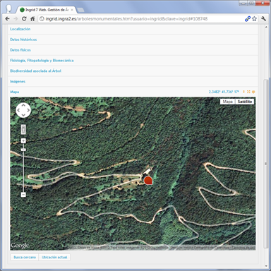Zoom in with the map plus button
The height and width of the screenshot is (271, 271).
[23, 140]
